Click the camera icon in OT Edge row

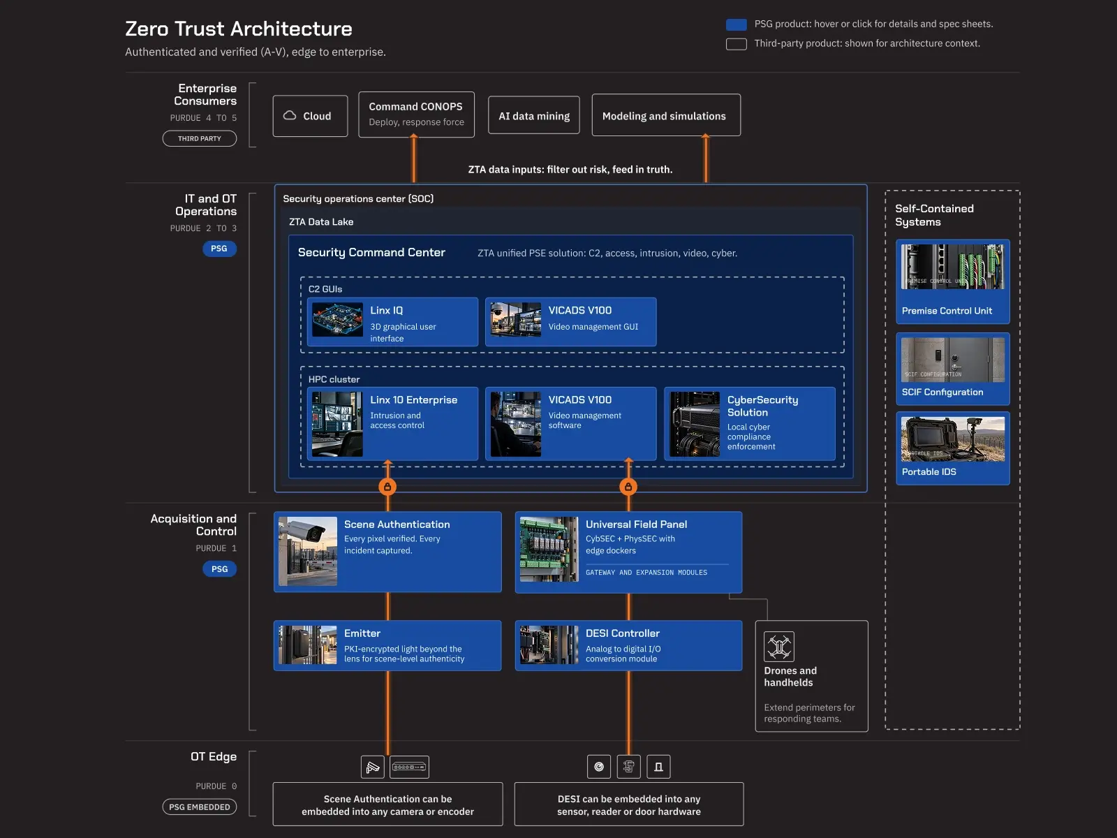pyautogui.click(x=373, y=767)
